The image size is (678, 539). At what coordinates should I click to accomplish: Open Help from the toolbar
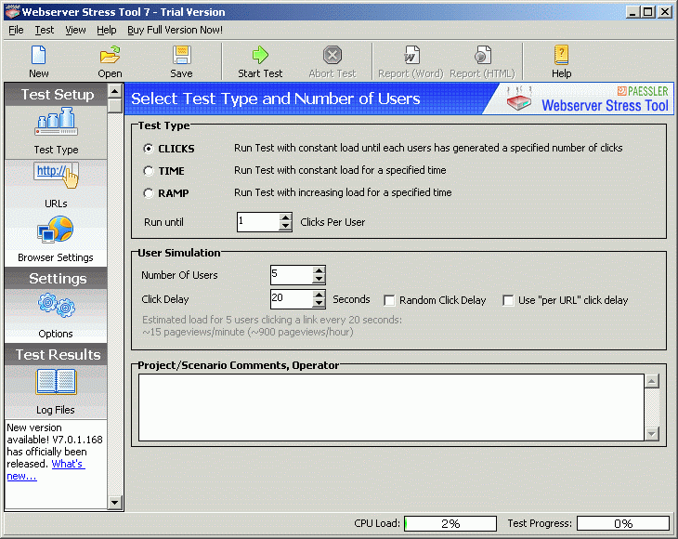click(x=561, y=60)
